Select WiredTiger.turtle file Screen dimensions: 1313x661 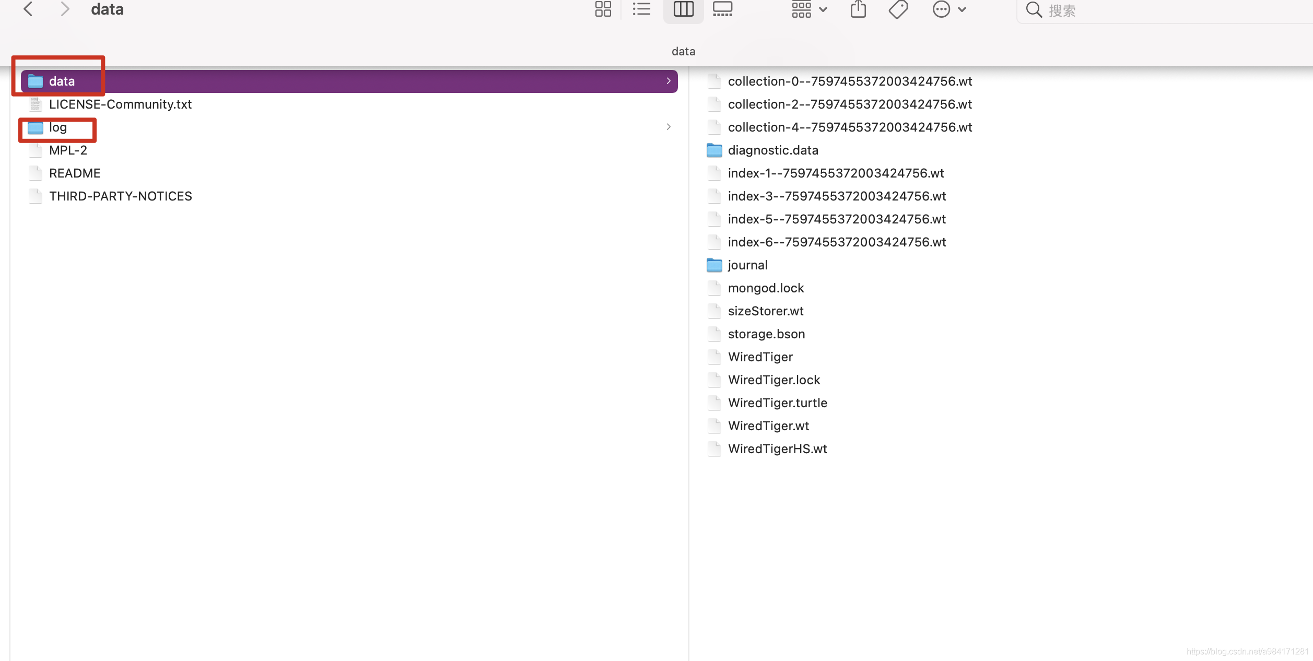click(777, 403)
